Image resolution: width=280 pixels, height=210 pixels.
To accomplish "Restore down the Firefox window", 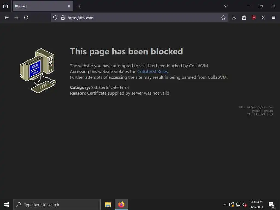I will [x=261, y=6].
